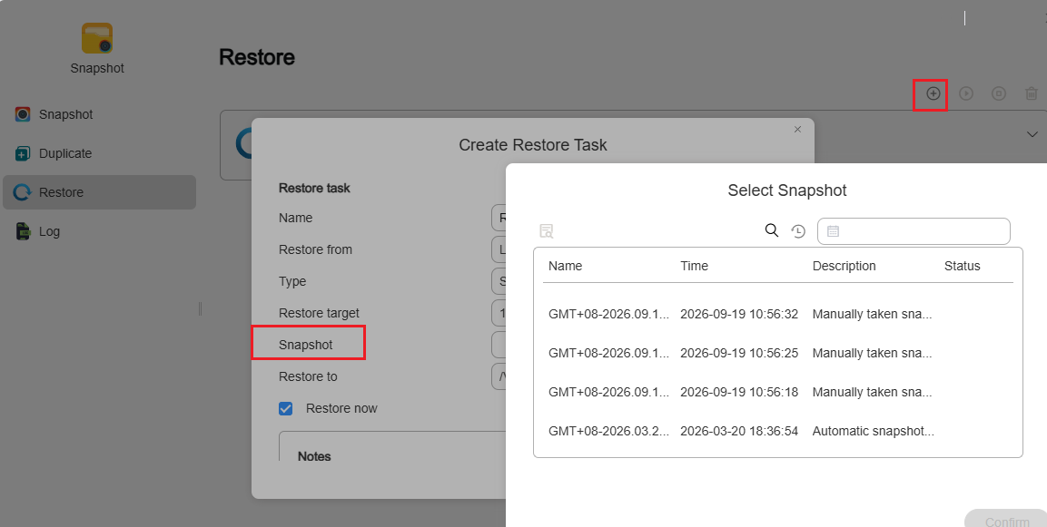This screenshot has height=527, width=1047.
Task: Click the add restore task plus icon
Action: tap(933, 93)
